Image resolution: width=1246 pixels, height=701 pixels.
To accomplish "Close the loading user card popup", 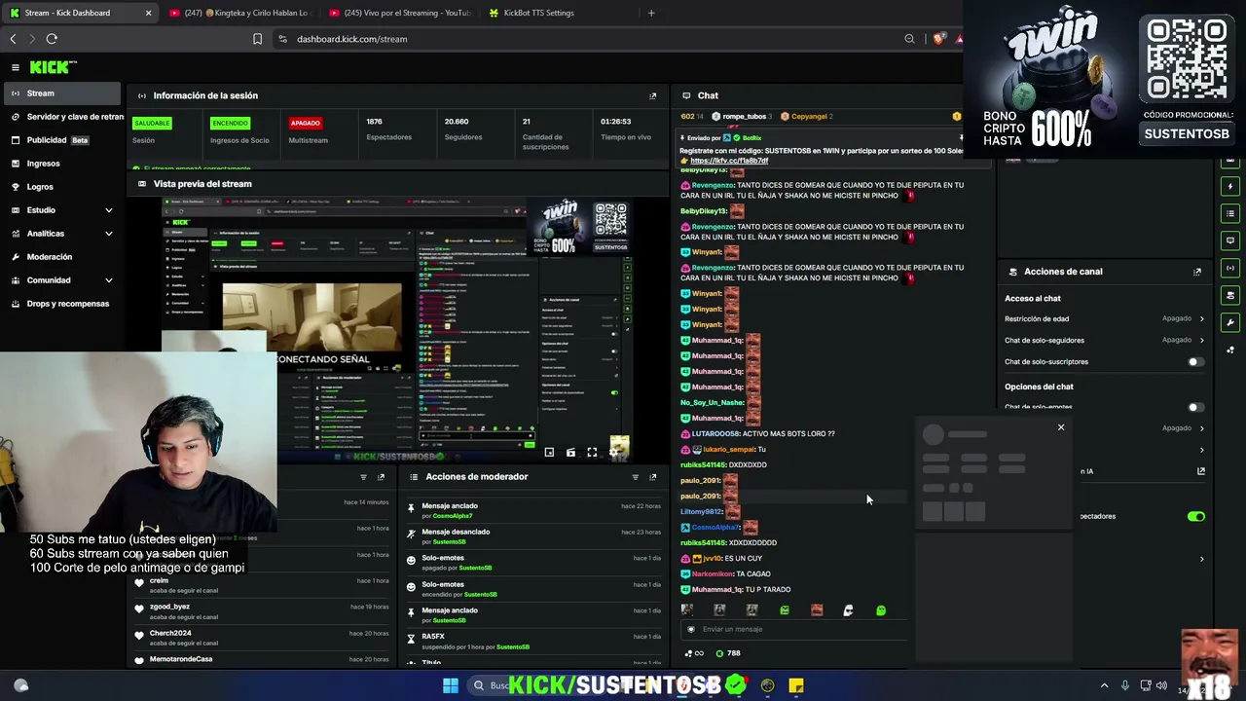I will 1061,427.
